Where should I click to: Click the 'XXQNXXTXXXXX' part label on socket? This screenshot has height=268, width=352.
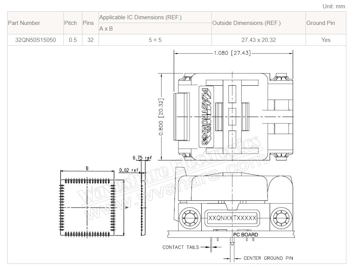click(x=232, y=218)
